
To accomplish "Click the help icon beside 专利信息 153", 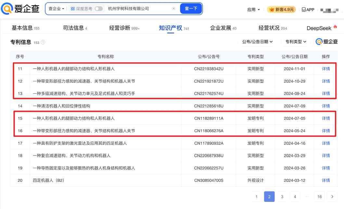I will coord(43,42).
